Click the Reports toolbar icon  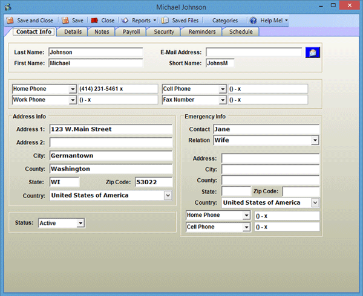click(125, 21)
